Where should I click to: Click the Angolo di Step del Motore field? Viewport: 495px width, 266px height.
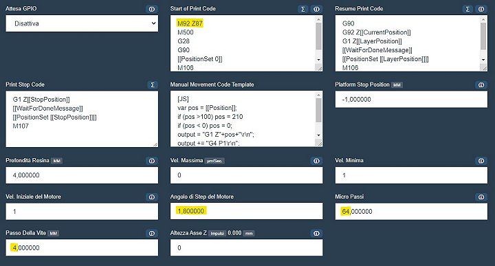246,211
